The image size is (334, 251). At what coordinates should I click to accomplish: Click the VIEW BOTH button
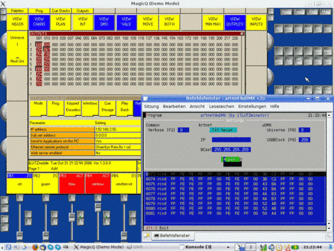[169, 22]
